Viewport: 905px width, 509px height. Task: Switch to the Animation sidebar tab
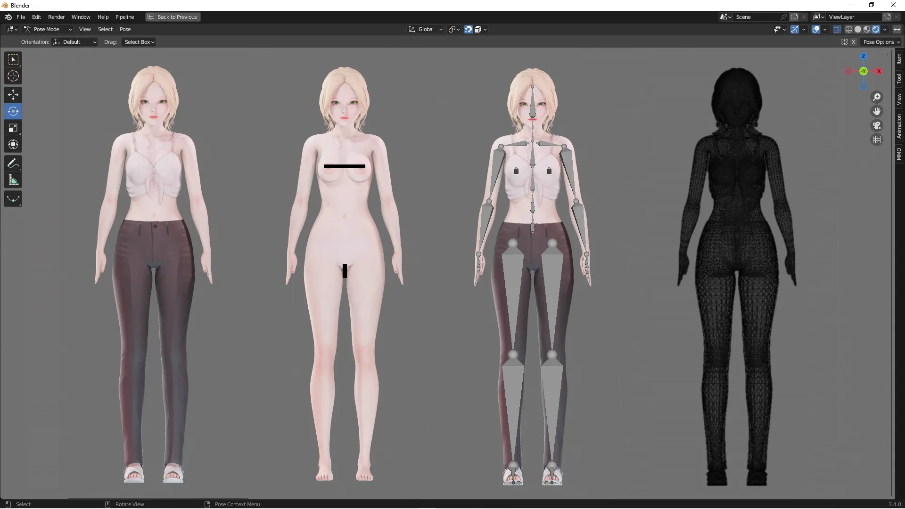[899, 126]
